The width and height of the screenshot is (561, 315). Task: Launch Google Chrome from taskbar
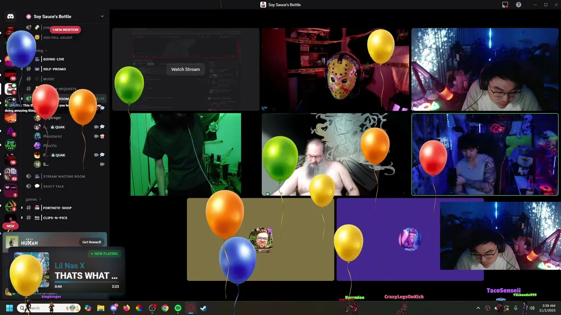[x=165, y=308]
